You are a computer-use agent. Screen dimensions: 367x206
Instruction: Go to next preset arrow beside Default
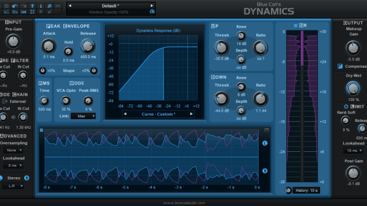[152, 6]
